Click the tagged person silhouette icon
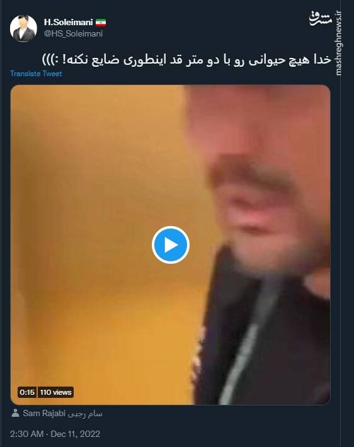 click(x=15, y=413)
